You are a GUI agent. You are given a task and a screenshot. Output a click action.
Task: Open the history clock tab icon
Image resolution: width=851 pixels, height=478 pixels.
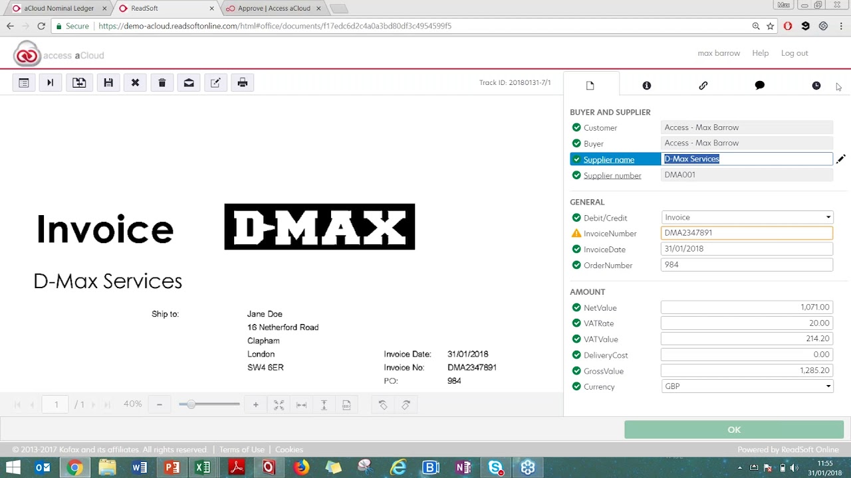(x=816, y=85)
